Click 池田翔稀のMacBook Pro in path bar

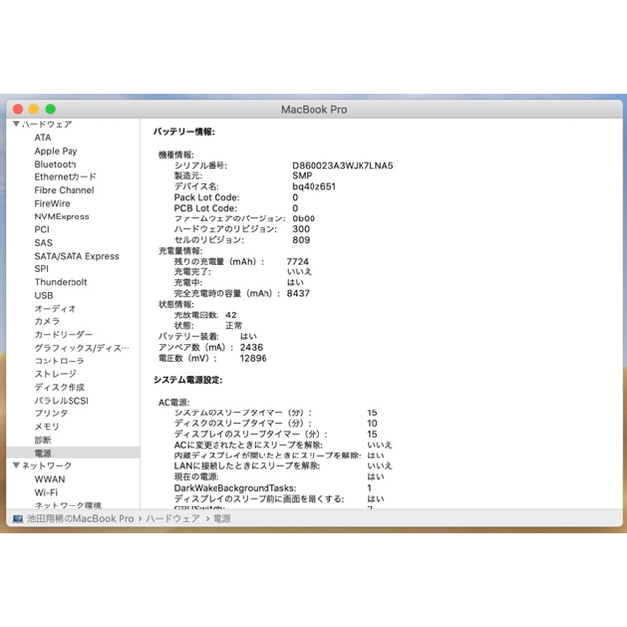(81, 519)
